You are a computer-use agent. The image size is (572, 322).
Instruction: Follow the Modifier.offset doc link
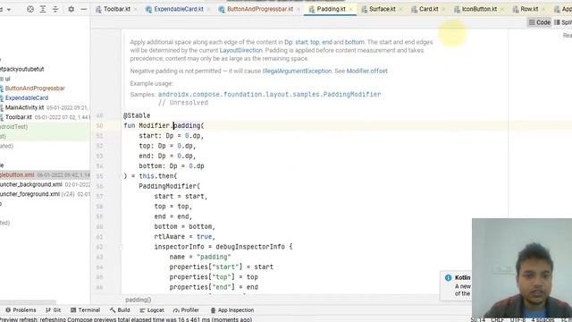366,71
